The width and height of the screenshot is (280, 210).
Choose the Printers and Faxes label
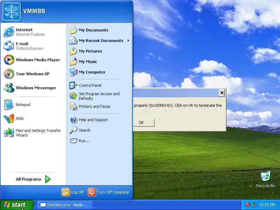point(94,106)
